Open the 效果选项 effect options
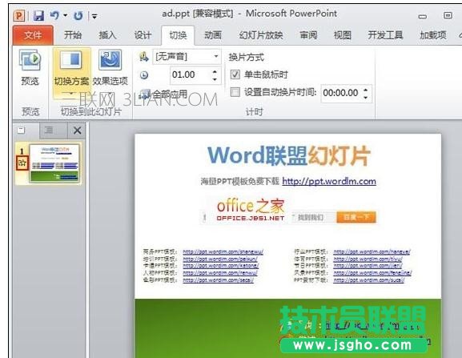This screenshot has height=358, width=462. click(x=110, y=72)
